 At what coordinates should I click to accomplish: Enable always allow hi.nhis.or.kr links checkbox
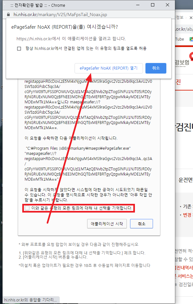pos(19,49)
